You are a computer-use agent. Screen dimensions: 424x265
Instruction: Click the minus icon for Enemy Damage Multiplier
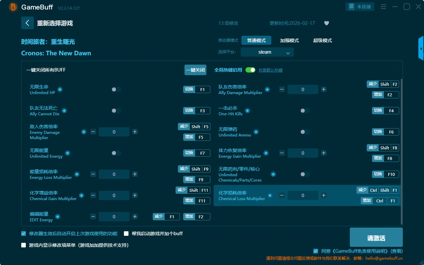tap(93, 132)
